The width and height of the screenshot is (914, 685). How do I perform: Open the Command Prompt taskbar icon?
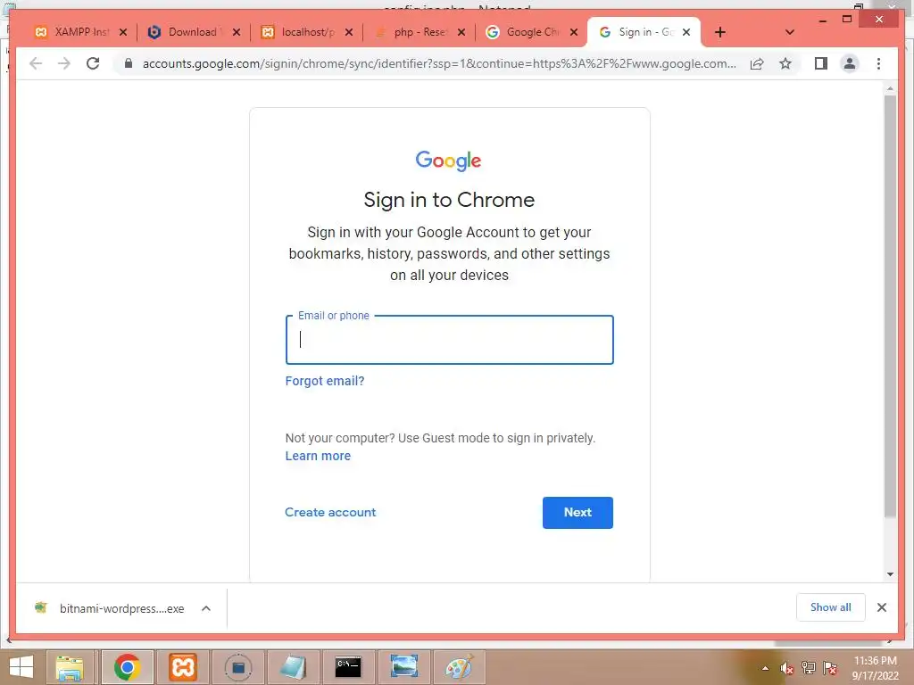pos(349,667)
